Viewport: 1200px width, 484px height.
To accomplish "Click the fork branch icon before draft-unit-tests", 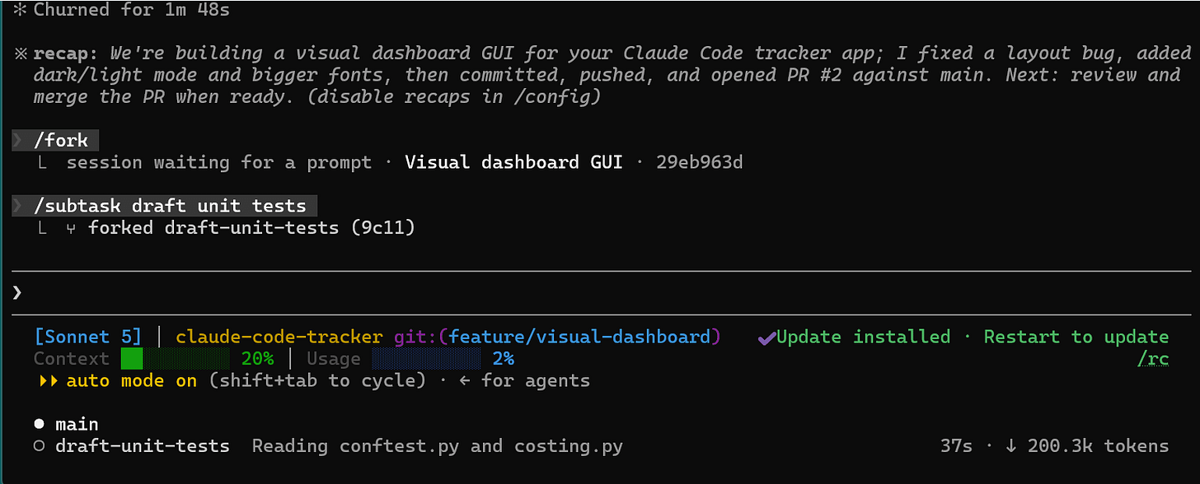I will [71, 227].
